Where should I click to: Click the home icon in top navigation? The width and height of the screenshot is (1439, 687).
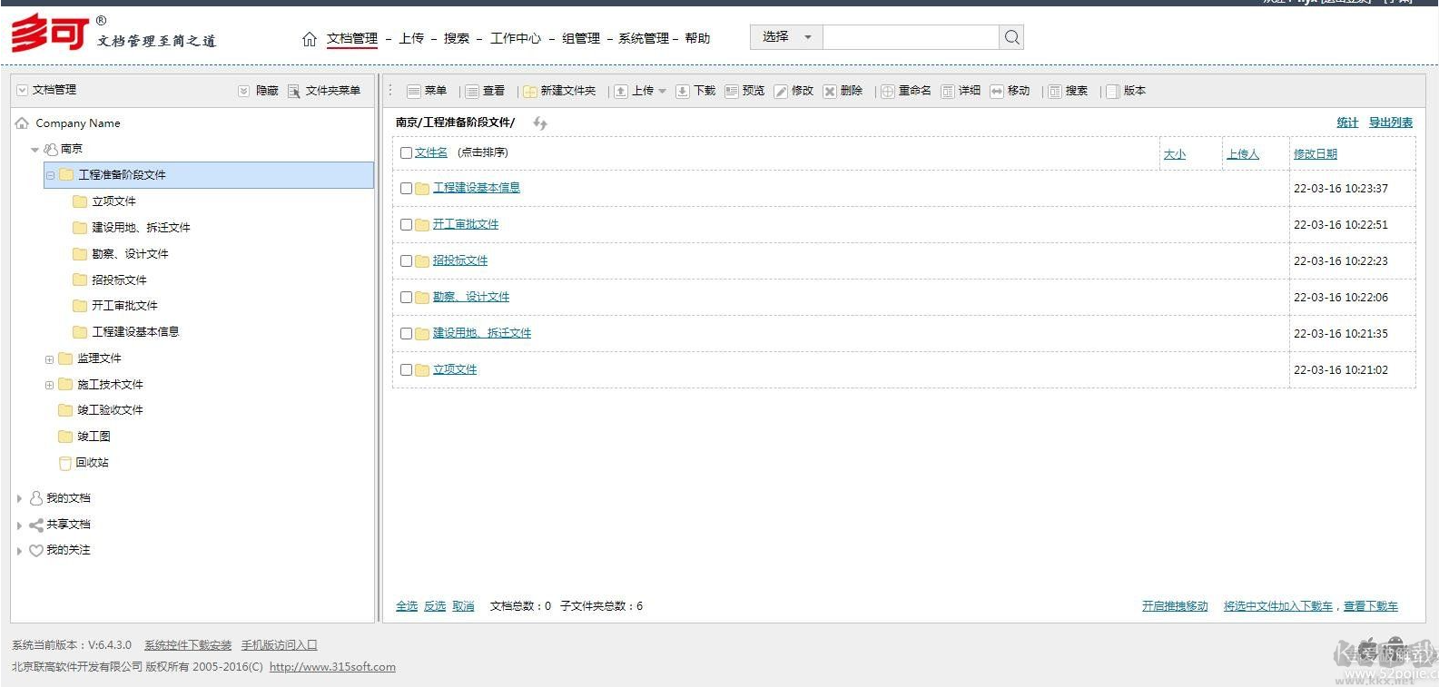point(310,38)
